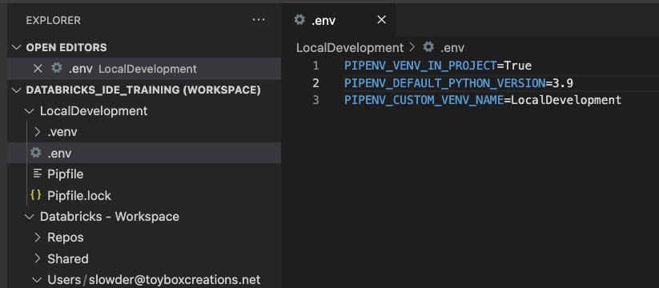Collapse the LocalDevelopment folder
Screen dimensions: 659x288
[30, 111]
